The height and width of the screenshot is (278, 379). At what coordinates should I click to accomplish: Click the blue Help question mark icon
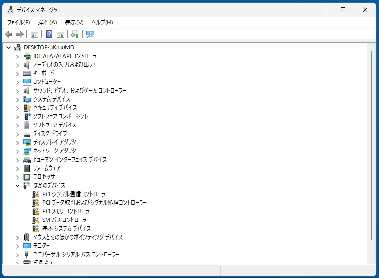[49, 34]
